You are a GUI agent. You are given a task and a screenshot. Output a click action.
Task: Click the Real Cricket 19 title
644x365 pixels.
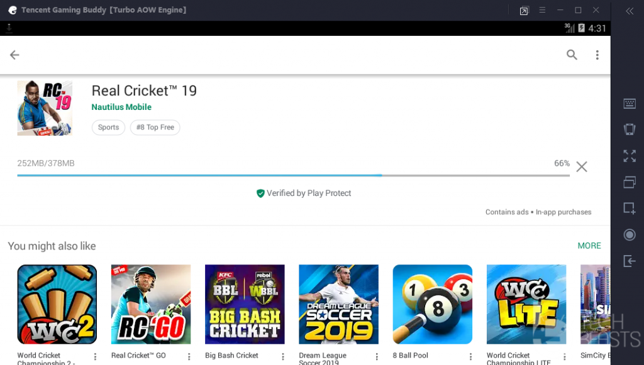(x=144, y=90)
